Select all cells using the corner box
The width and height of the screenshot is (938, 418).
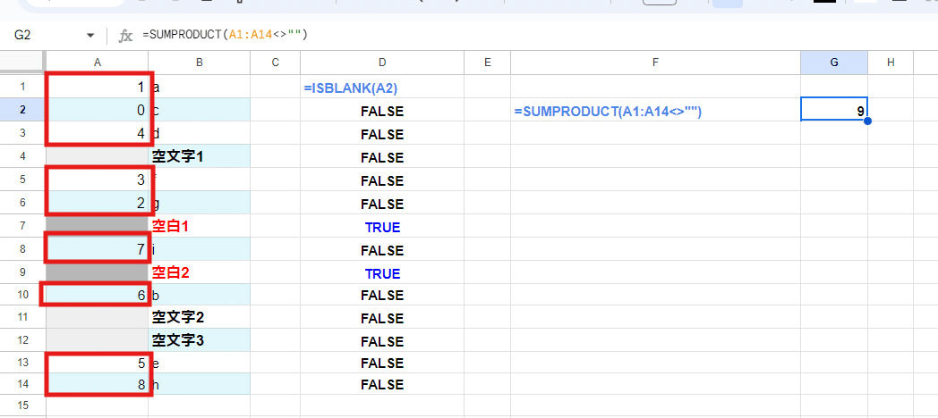(22, 63)
